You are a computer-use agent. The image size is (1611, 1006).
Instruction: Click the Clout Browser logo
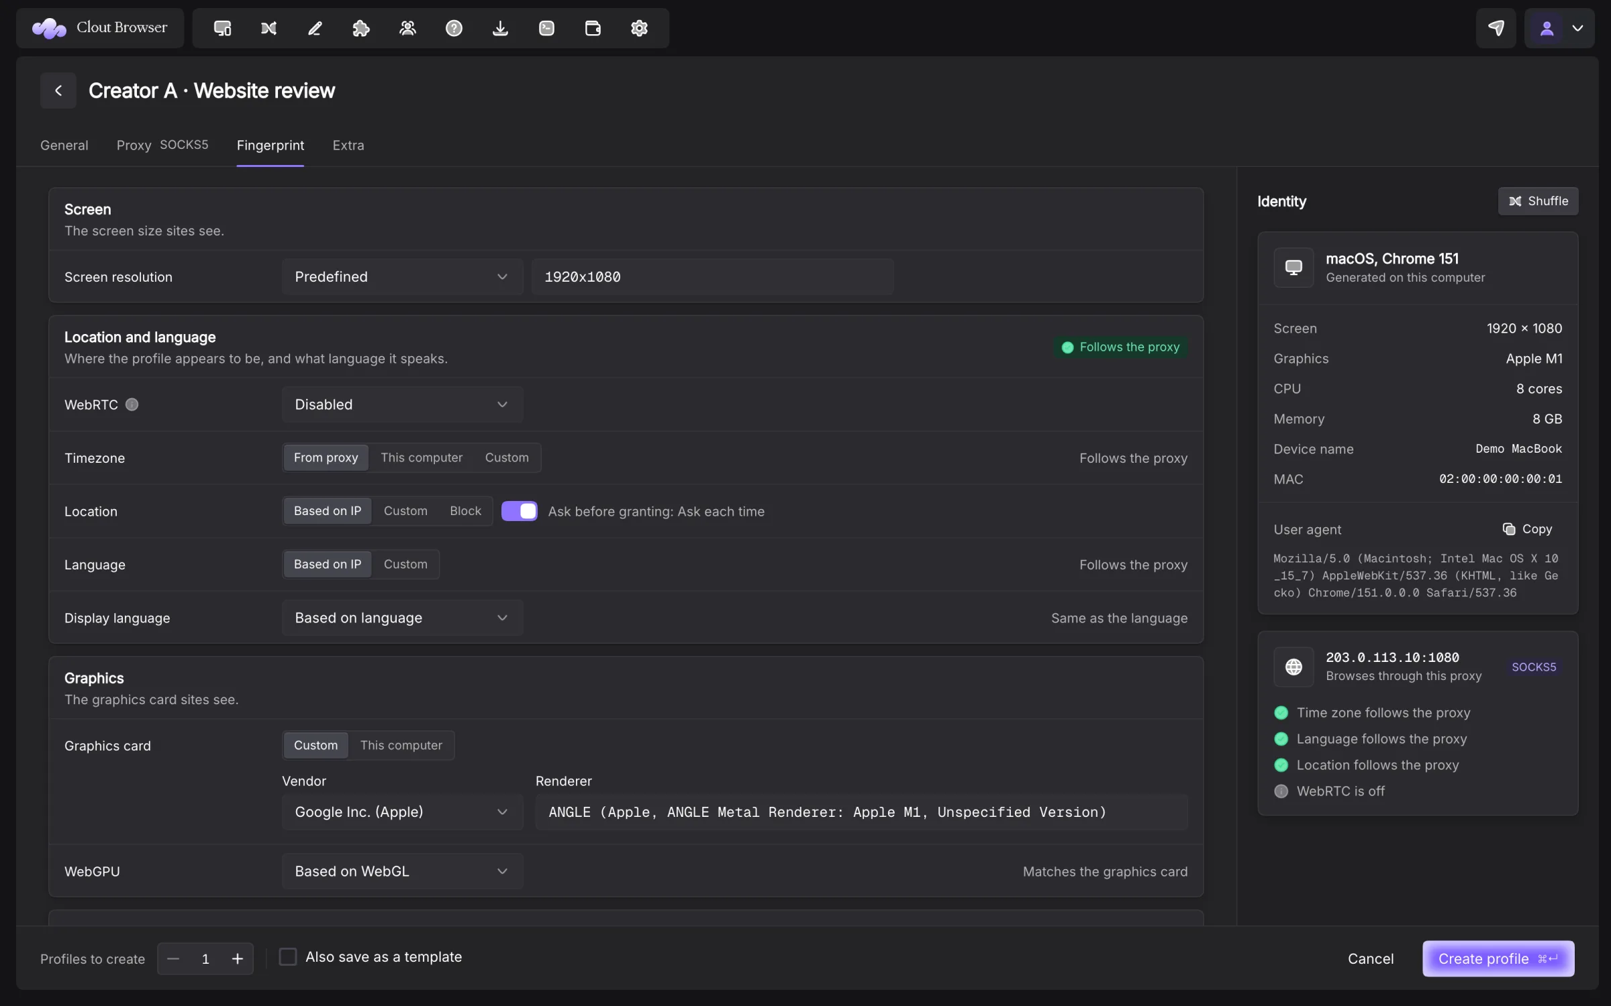(100, 28)
